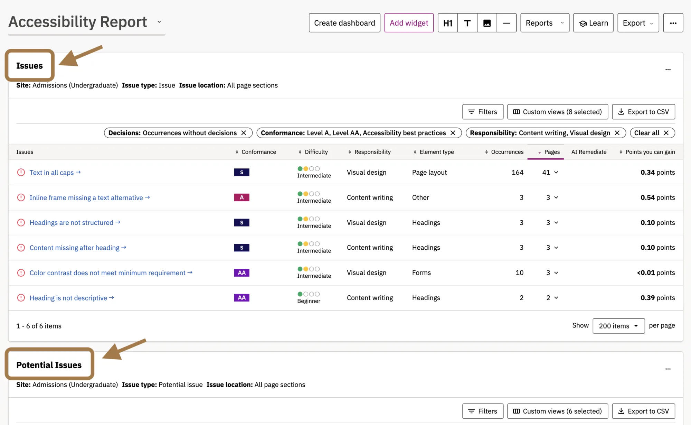Expand the pages list for Inline frame row
This screenshot has height=425, width=691.
click(x=556, y=197)
